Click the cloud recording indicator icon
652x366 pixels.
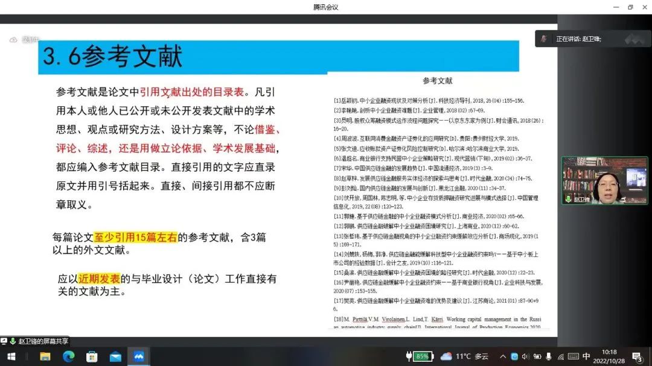click(x=13, y=40)
